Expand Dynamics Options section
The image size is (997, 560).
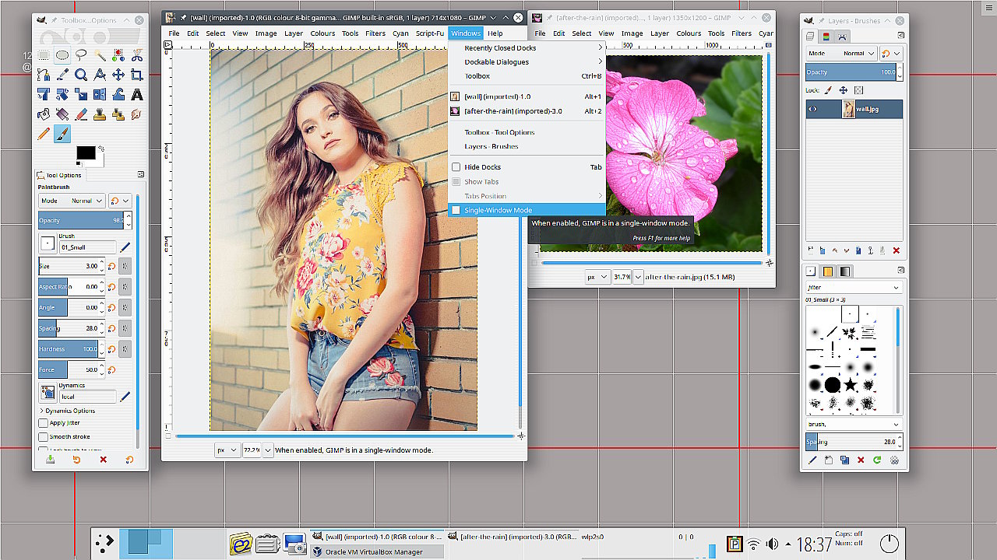pos(69,411)
